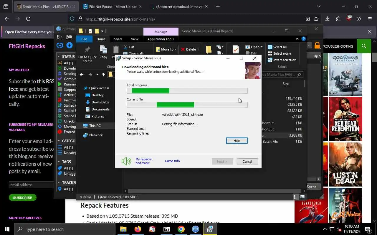Reload the Firefox page
This screenshot has width=377, height=235.
click(x=28, y=19)
